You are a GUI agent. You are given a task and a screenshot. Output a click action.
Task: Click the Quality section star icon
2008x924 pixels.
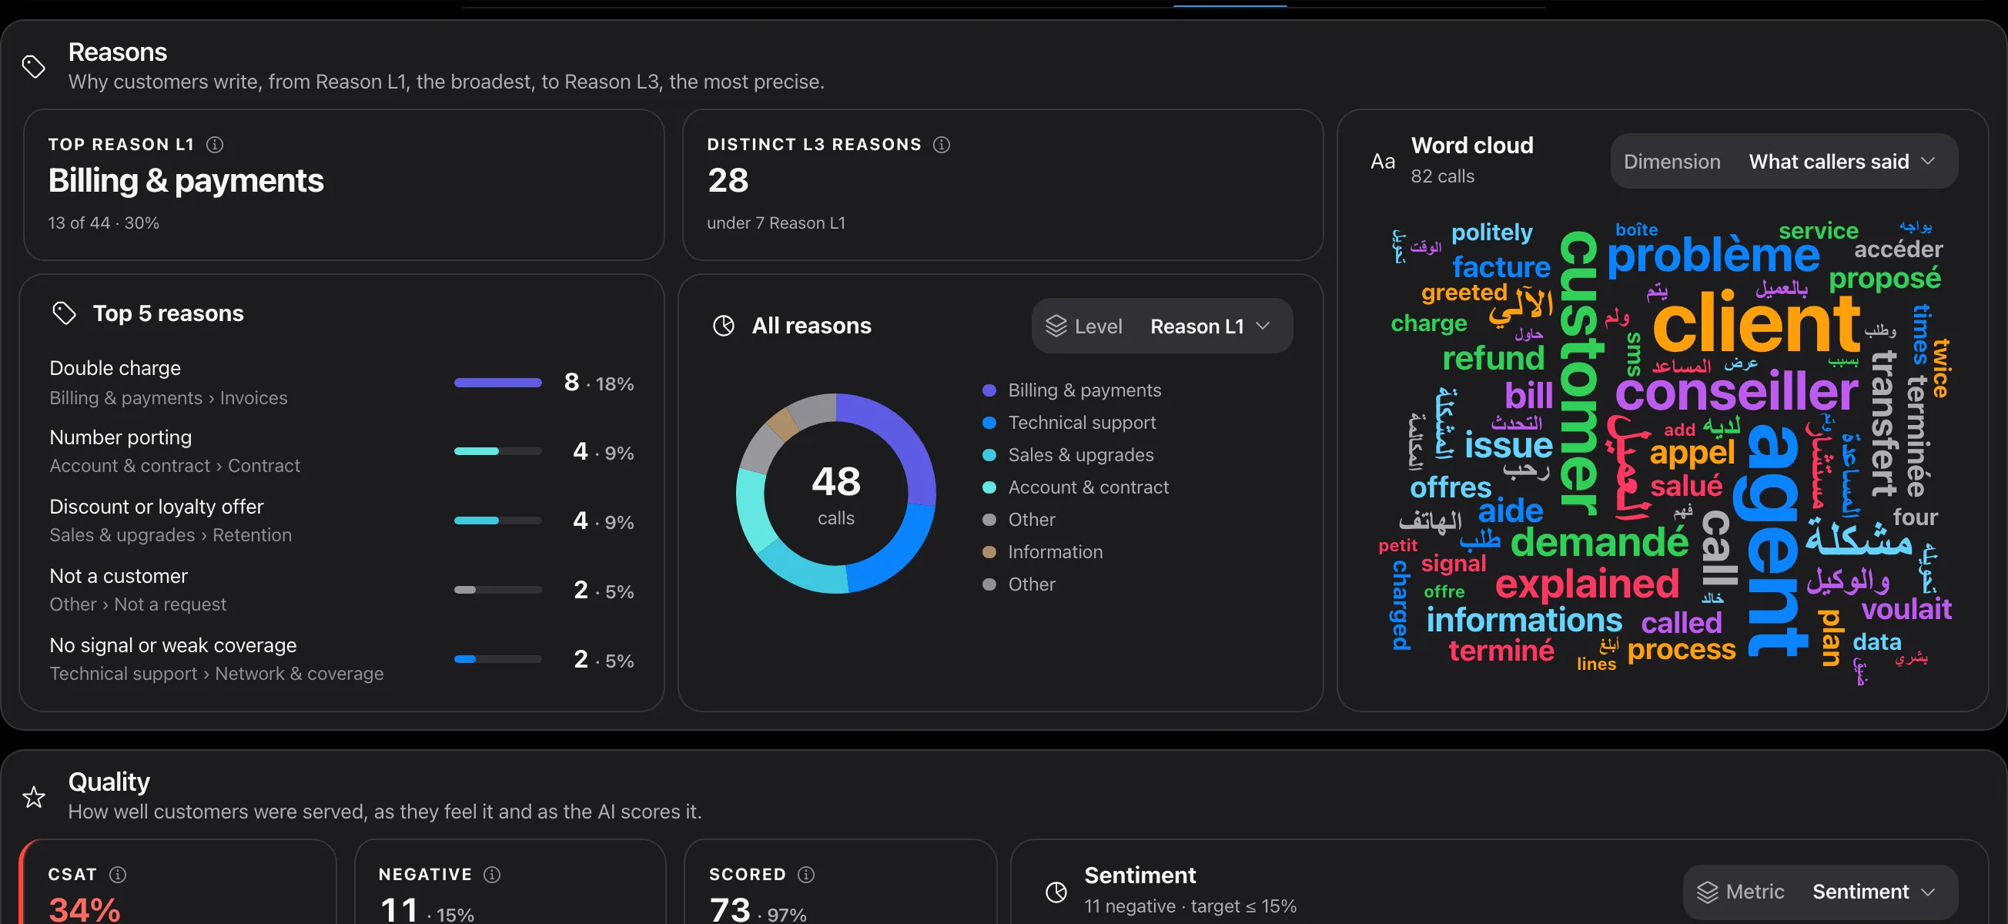click(x=34, y=797)
